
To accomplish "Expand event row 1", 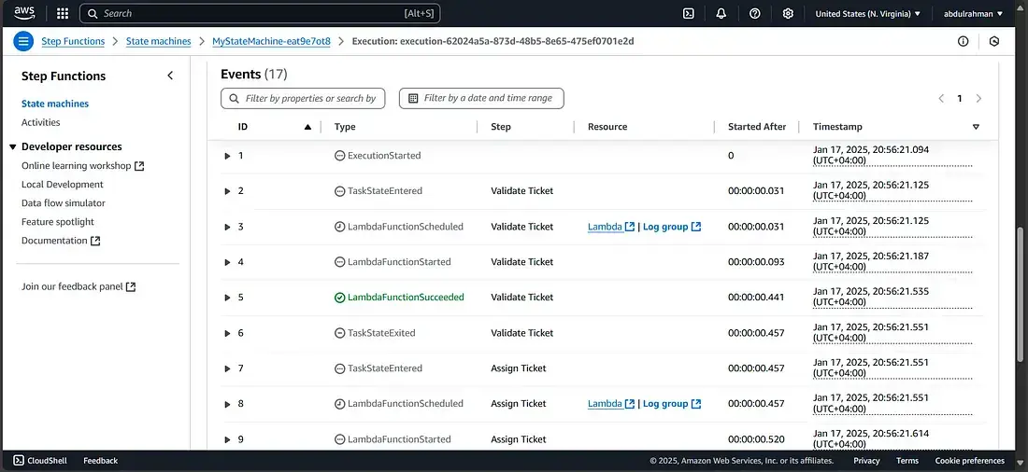I will [x=227, y=156].
